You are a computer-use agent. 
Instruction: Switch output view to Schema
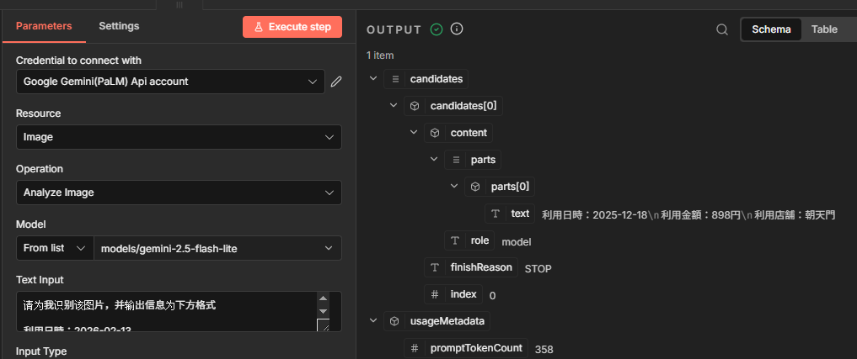[771, 29]
